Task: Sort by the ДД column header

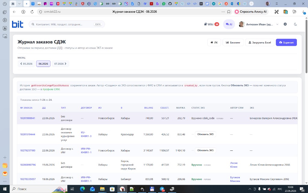Action: (44, 108)
